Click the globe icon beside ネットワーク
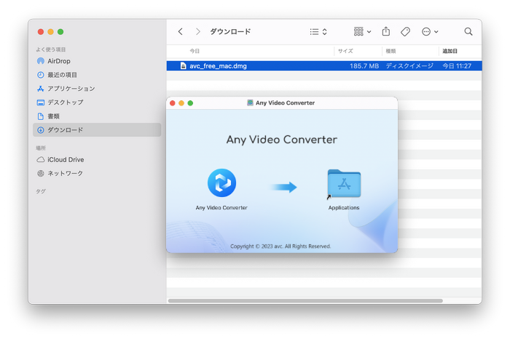The image size is (510, 341). 41,173
